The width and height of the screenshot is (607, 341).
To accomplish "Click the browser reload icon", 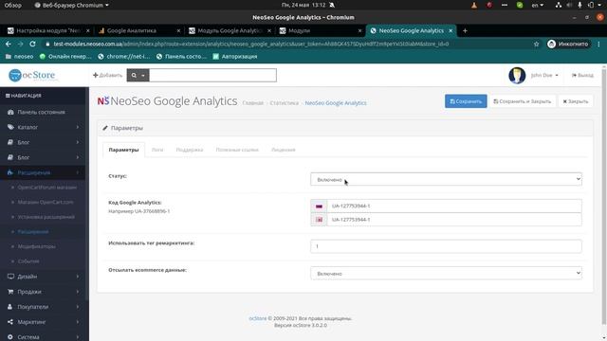I will pos(32,45).
